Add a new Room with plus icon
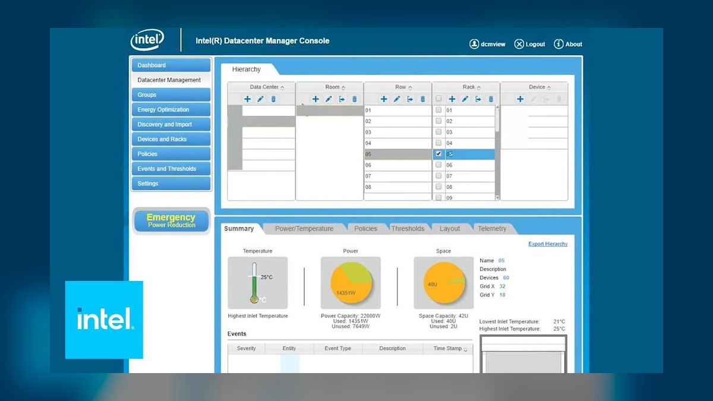The image size is (713, 401). 316,99
